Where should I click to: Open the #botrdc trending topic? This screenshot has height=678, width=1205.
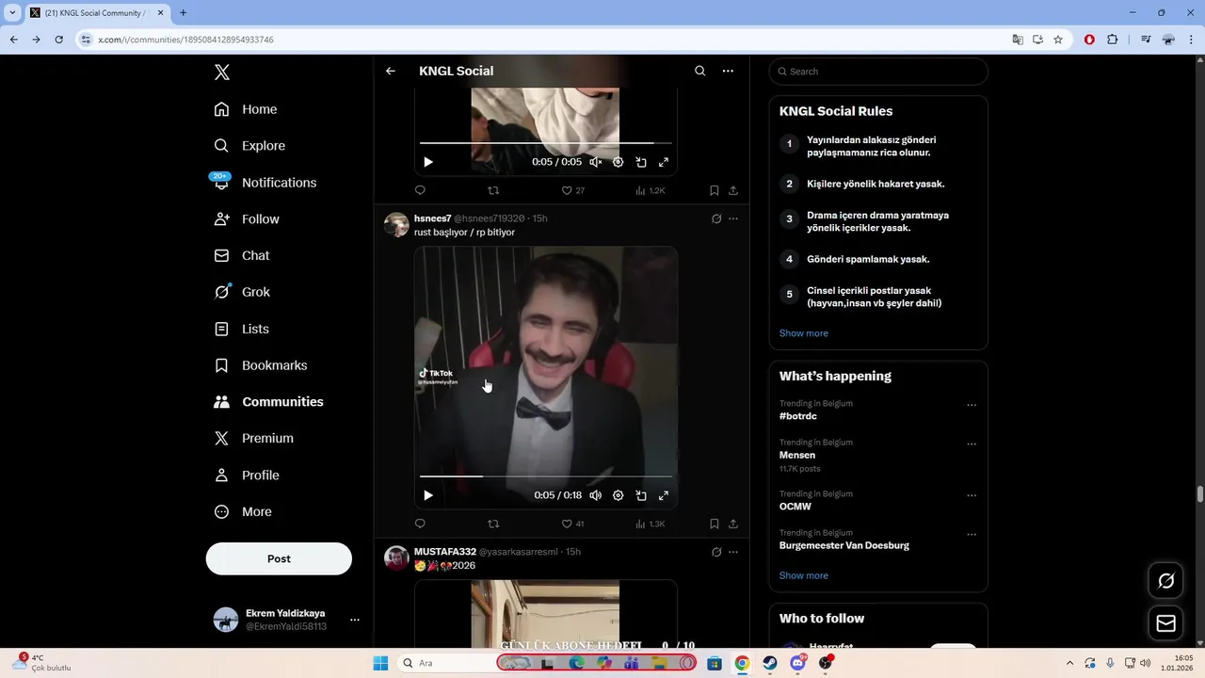pyautogui.click(x=798, y=416)
